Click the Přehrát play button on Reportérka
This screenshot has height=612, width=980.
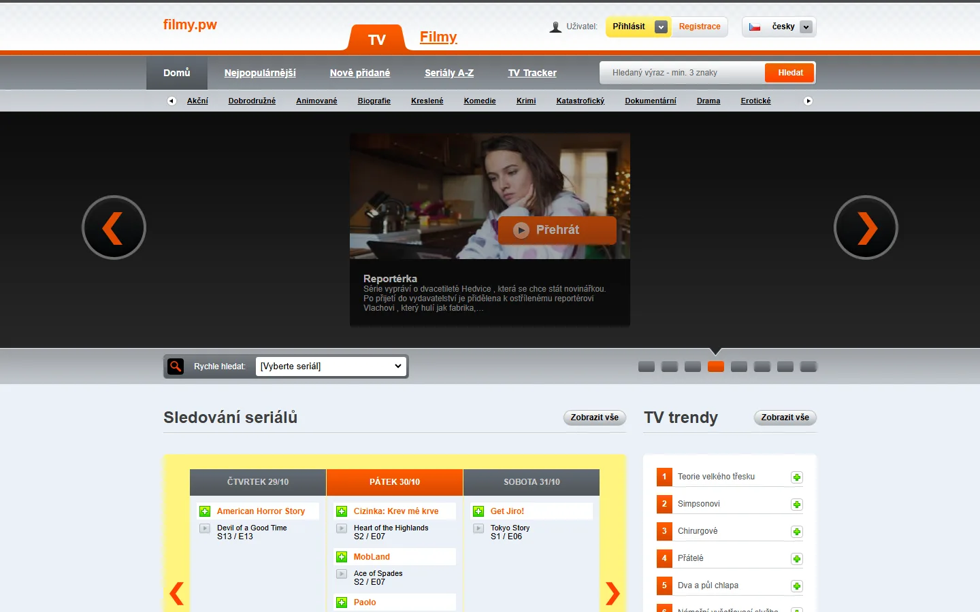[x=557, y=231]
